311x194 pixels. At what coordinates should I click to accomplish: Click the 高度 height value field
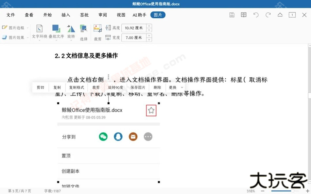point(134,28)
